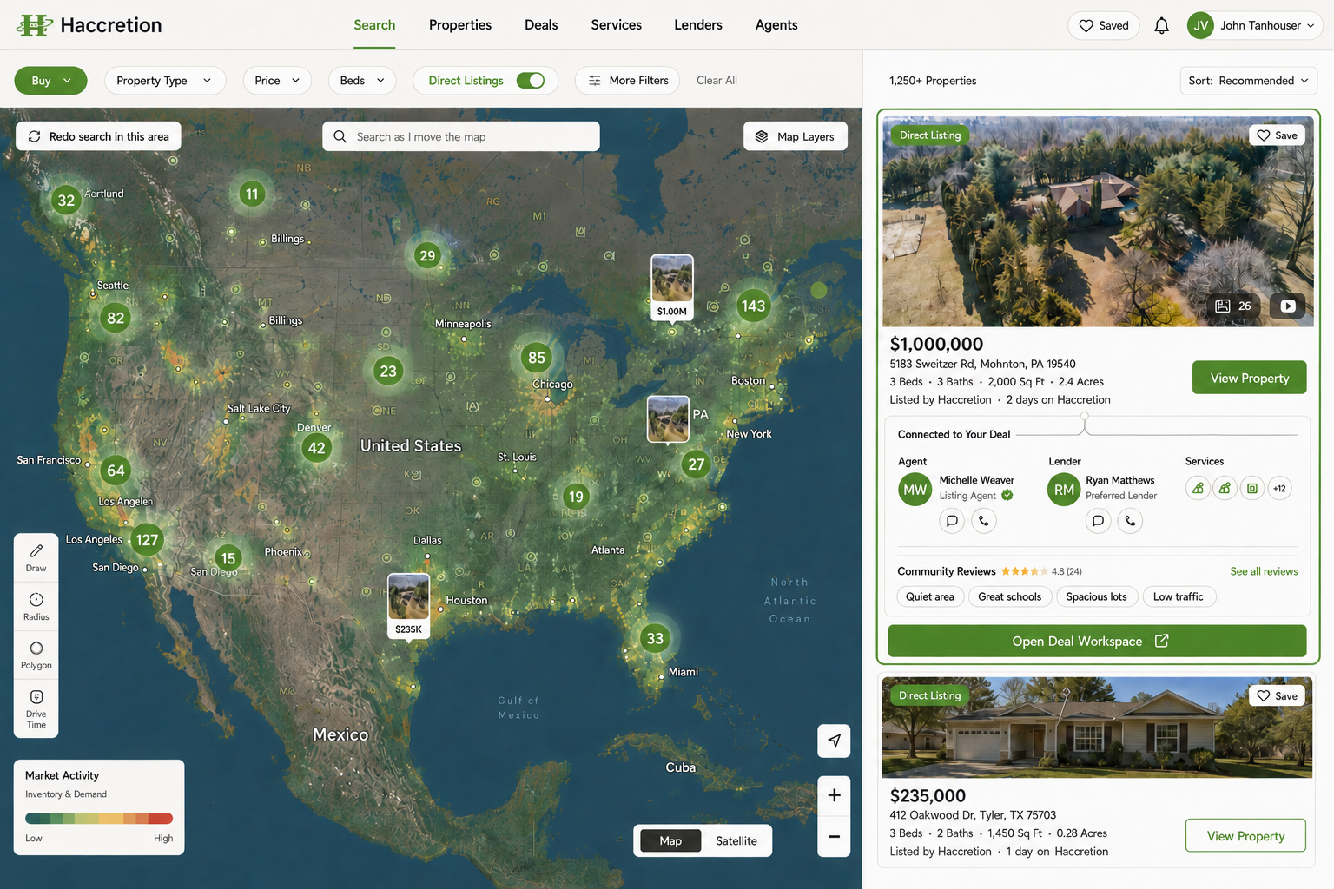Image resolution: width=1334 pixels, height=889 pixels.
Task: Go to the Properties tab
Action: [460, 25]
